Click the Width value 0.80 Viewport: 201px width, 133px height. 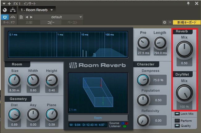(33, 90)
